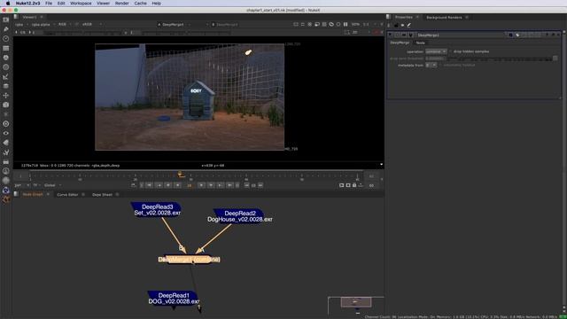
Task: Step forward one frame
Action: (211, 185)
